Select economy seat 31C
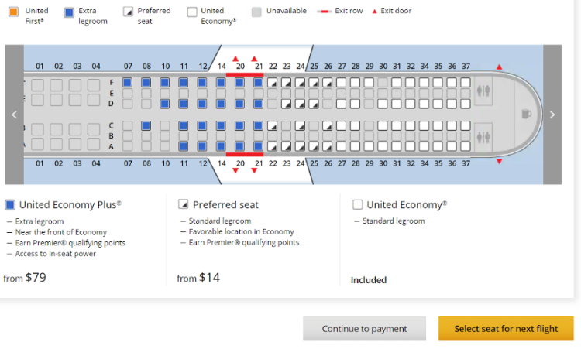 (397, 126)
